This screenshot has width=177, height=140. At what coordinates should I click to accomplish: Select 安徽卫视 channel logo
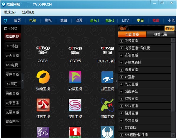click(x=75, y=77)
